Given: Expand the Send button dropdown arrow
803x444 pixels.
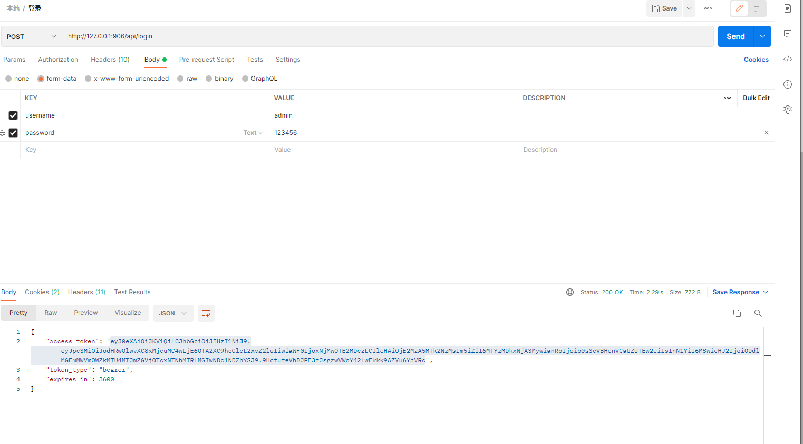Looking at the screenshot, I should (762, 36).
